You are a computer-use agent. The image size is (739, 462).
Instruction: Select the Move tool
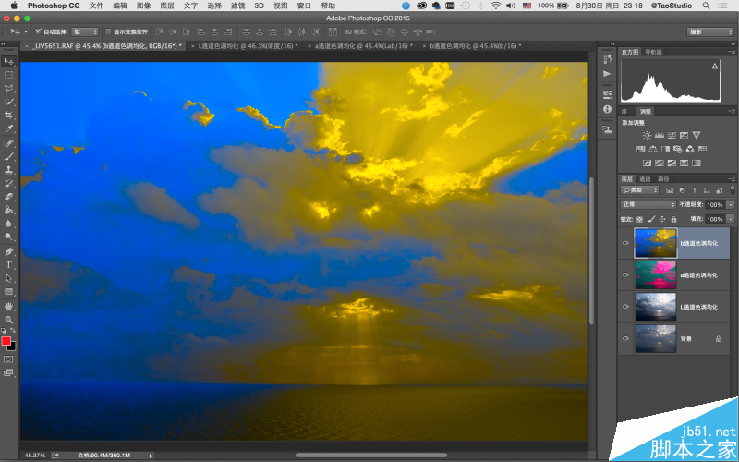click(x=8, y=61)
